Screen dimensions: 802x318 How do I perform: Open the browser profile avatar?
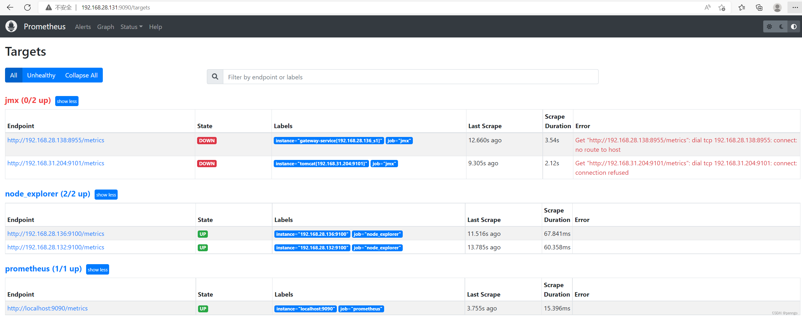point(777,8)
